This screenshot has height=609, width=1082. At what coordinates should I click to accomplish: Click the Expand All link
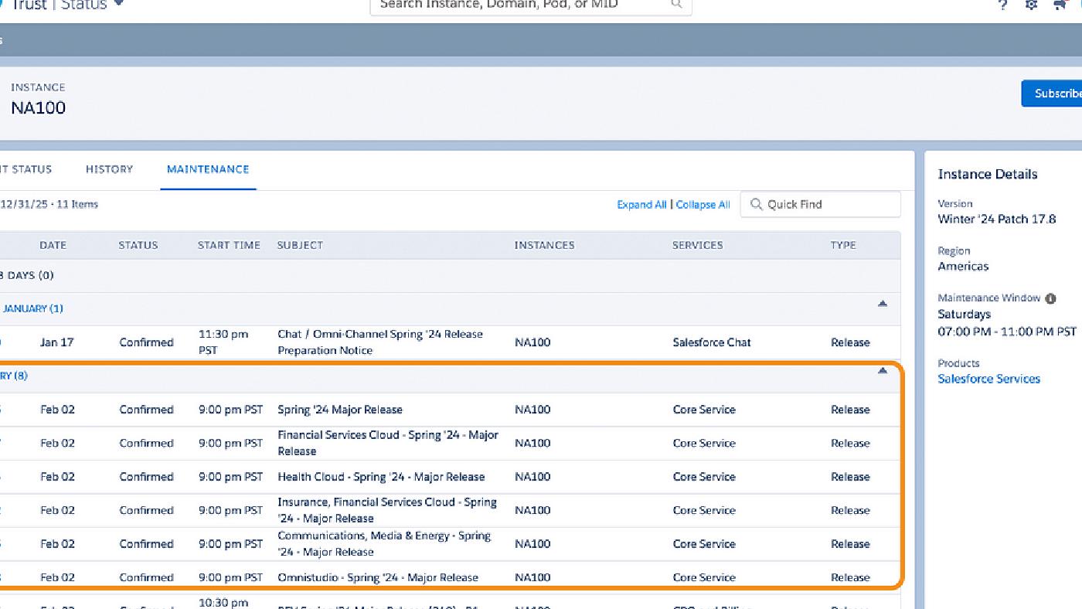[640, 204]
